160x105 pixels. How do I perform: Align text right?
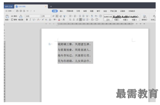77,20
